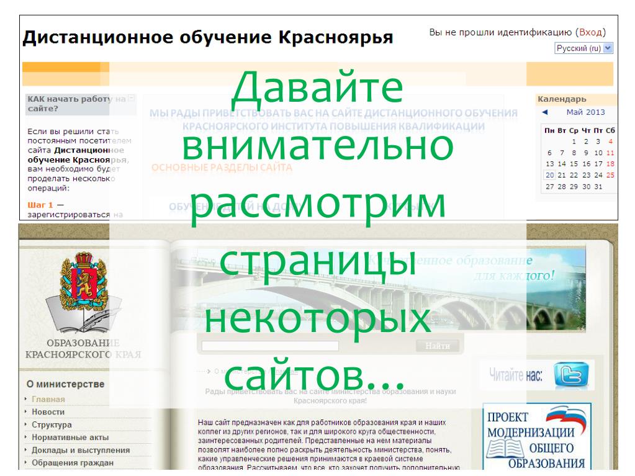Screen dimensions: 635x476
Task: Open the Новости menu item
Action: click(48, 412)
